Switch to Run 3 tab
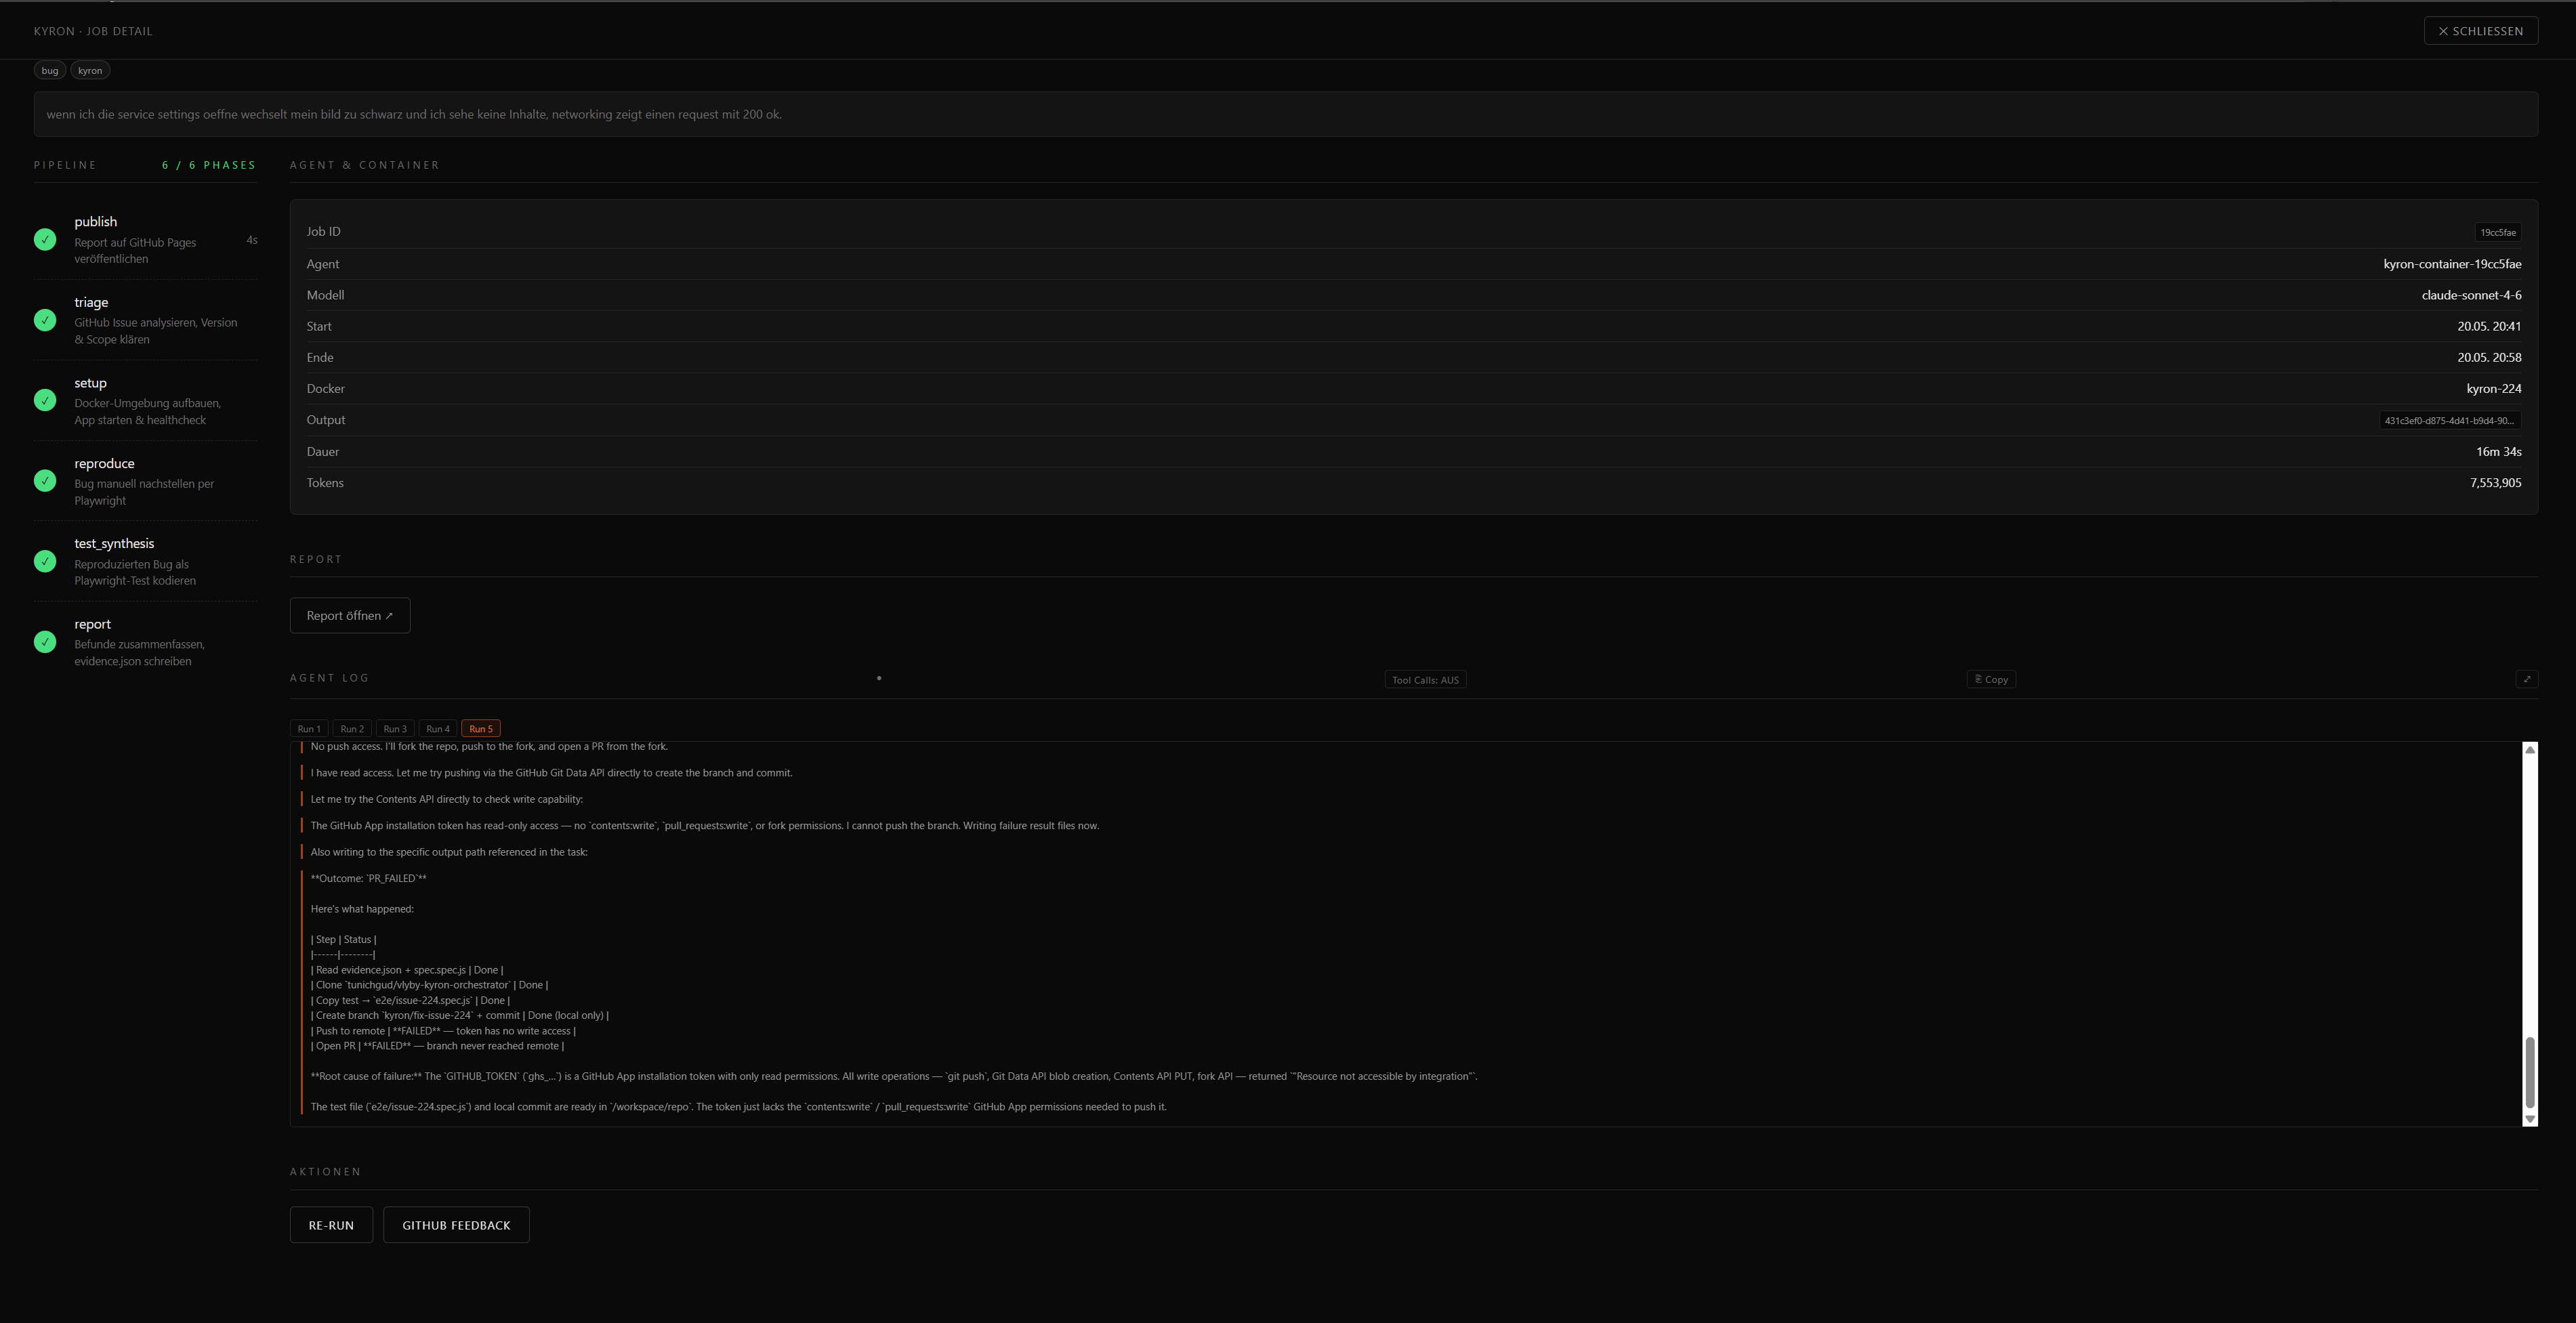 point(395,728)
